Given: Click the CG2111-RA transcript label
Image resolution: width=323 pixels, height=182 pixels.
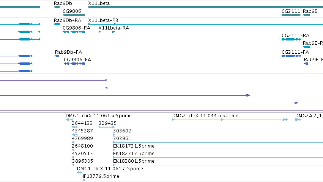Looking at the screenshot, I should click(x=295, y=35).
